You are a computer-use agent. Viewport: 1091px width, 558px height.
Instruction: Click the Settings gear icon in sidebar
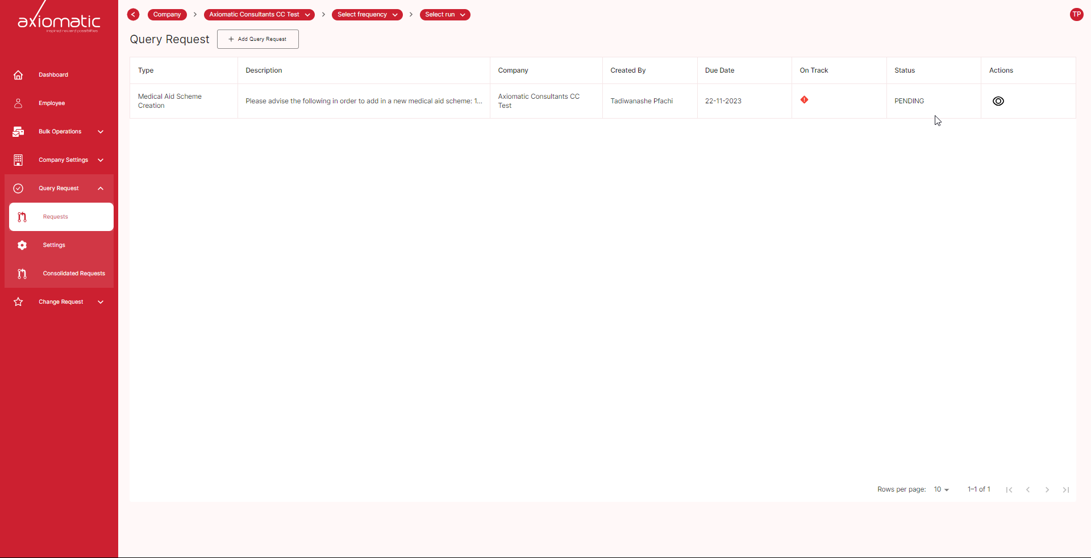tap(22, 245)
